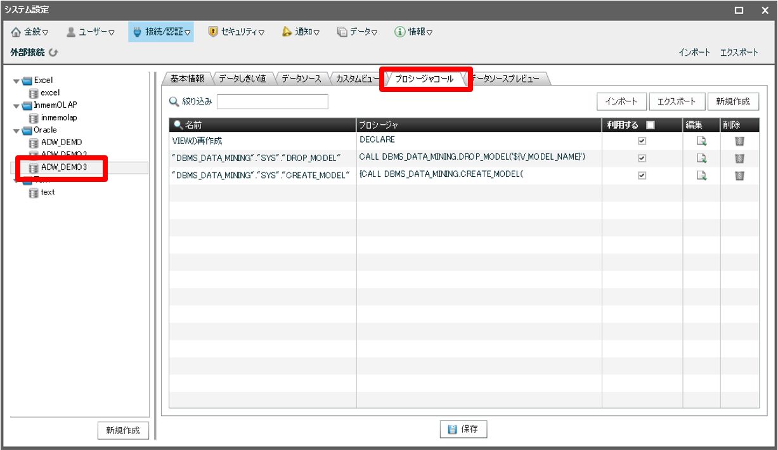Click the magnifier icon next to 絞り込み
778x450 pixels.
click(174, 101)
